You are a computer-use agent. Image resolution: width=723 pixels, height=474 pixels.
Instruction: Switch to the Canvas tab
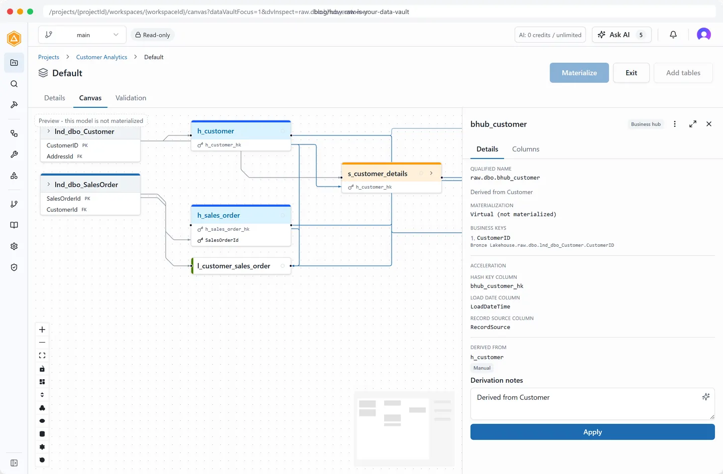pos(90,98)
